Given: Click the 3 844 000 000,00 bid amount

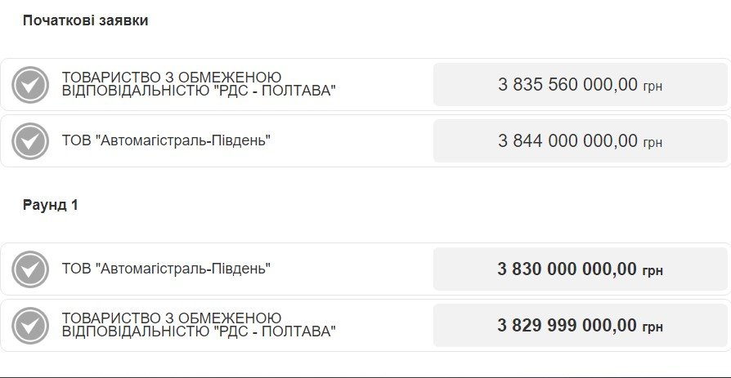Looking at the screenshot, I should pos(567,140).
